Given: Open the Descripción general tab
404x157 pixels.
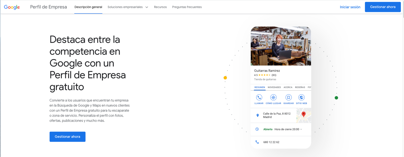Looking at the screenshot, I should point(88,7).
